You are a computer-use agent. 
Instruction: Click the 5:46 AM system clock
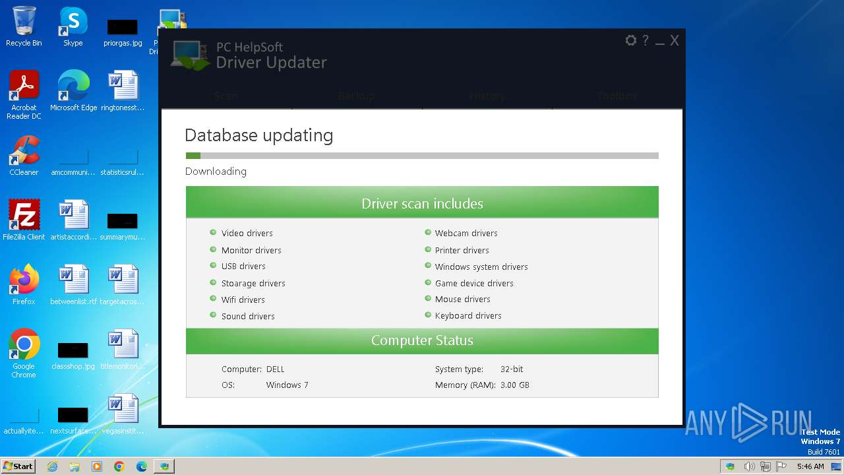click(810, 466)
